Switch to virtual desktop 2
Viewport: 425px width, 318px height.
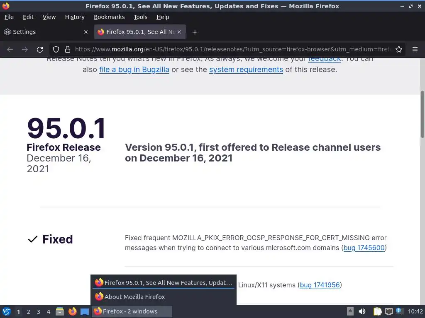point(29,312)
